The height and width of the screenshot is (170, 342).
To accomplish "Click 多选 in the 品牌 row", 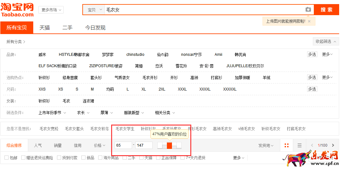I will pos(312,54).
